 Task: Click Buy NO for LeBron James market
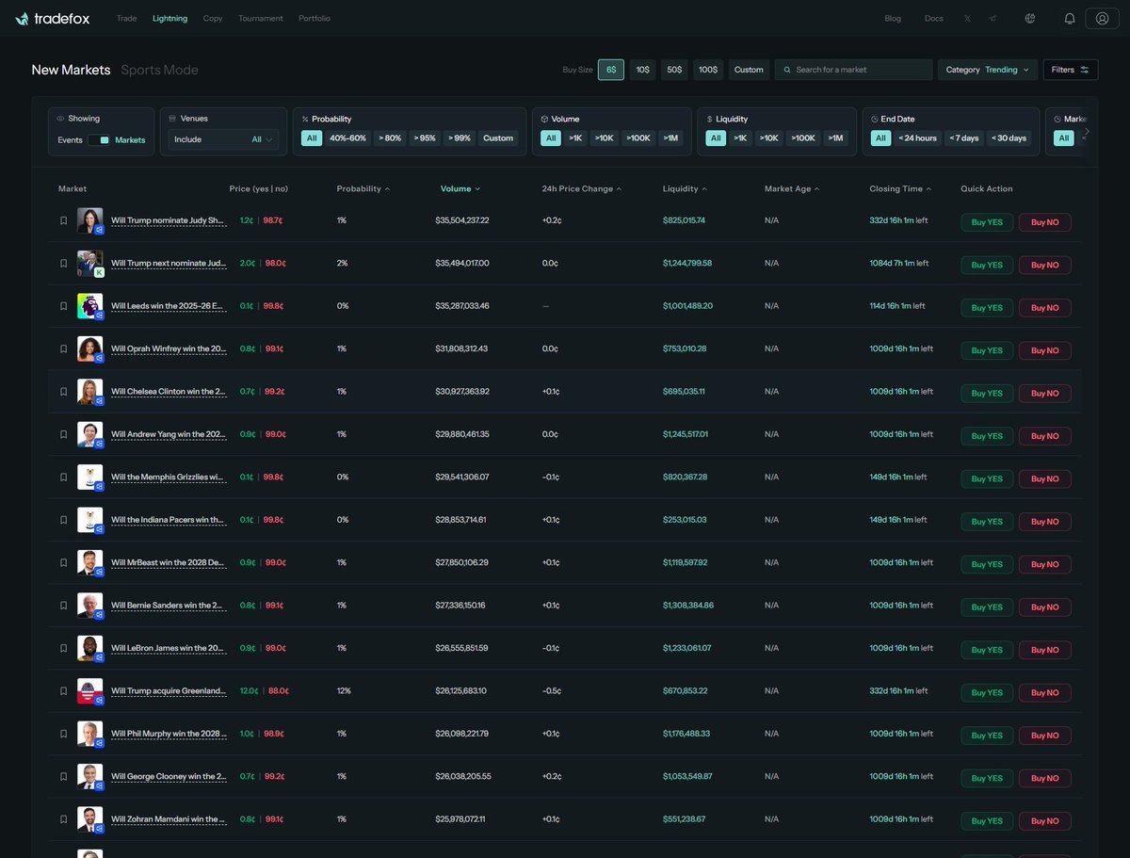(x=1044, y=650)
